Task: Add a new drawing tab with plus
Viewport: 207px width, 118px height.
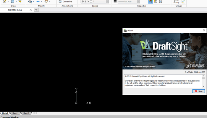Action: coord(36,10)
